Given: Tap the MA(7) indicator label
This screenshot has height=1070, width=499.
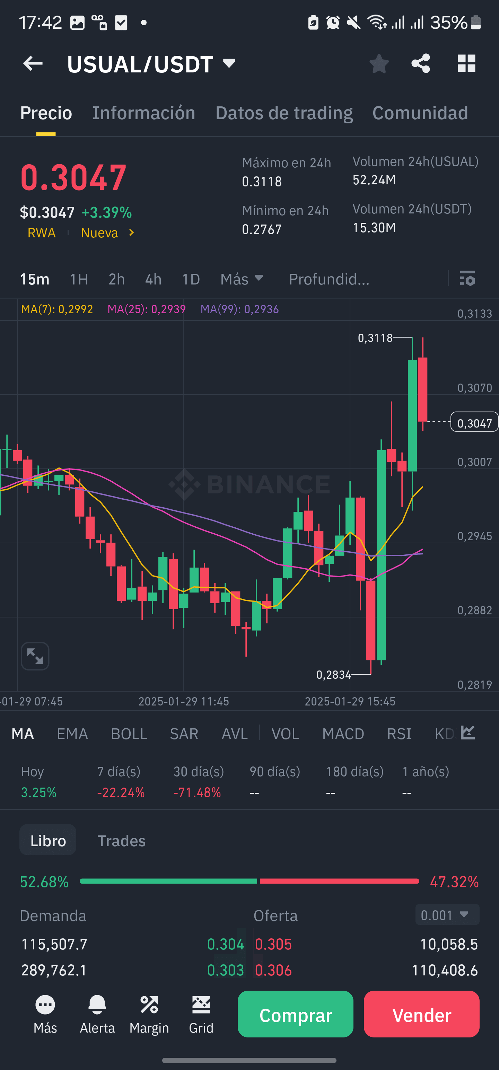Looking at the screenshot, I should 57,309.
